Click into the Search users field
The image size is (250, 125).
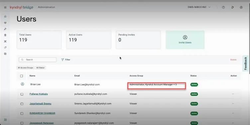(38, 60)
